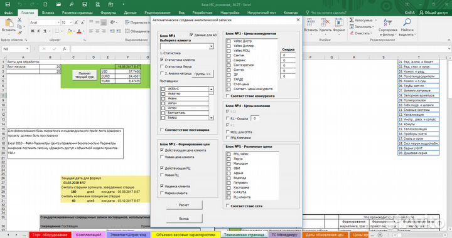
Task: Expand font color dropdown arrow
Action: click(83, 31)
